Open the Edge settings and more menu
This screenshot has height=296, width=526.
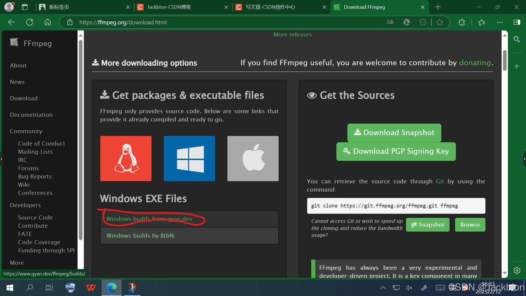pyautogui.click(x=500, y=22)
